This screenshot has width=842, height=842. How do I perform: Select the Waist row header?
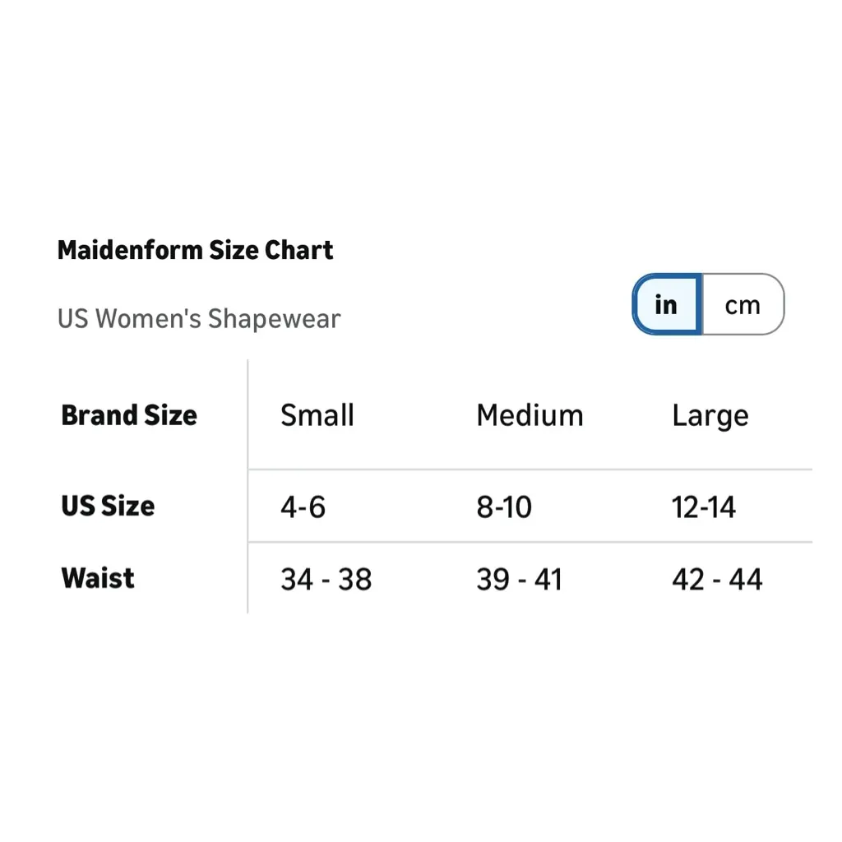[x=98, y=578]
